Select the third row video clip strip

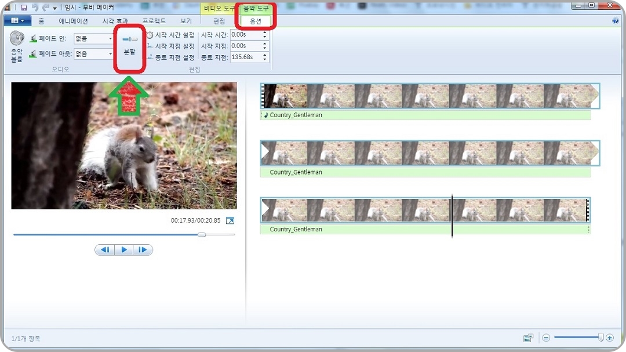pos(425,210)
